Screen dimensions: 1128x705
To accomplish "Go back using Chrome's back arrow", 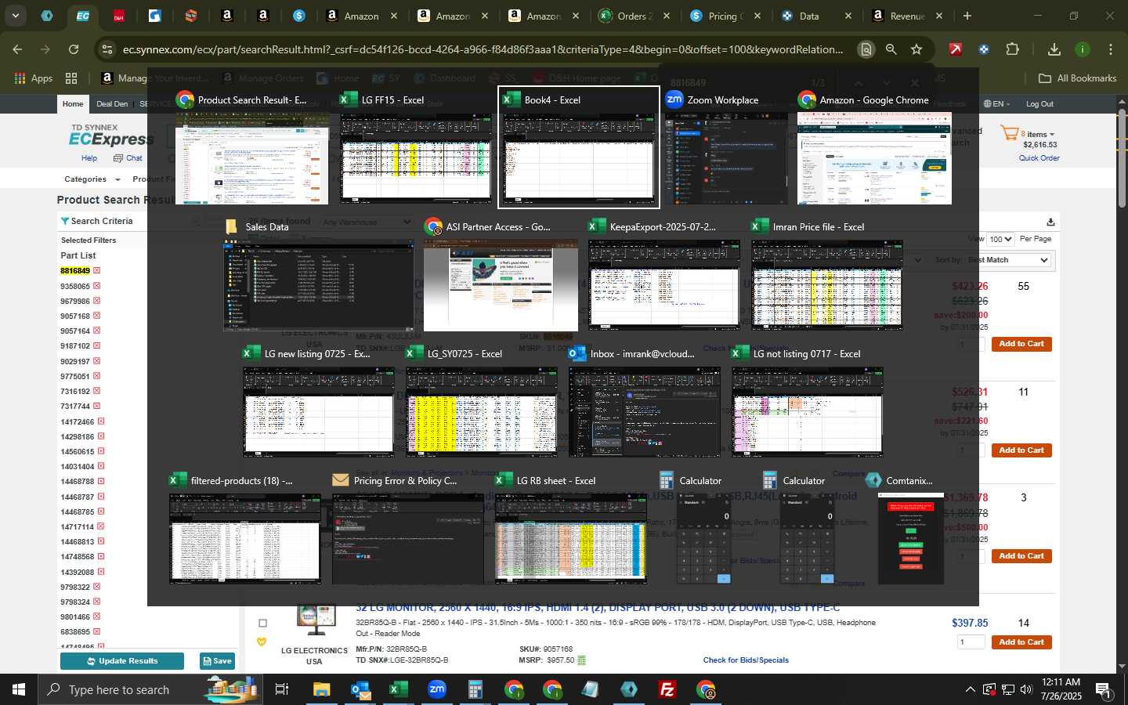I will [17, 49].
